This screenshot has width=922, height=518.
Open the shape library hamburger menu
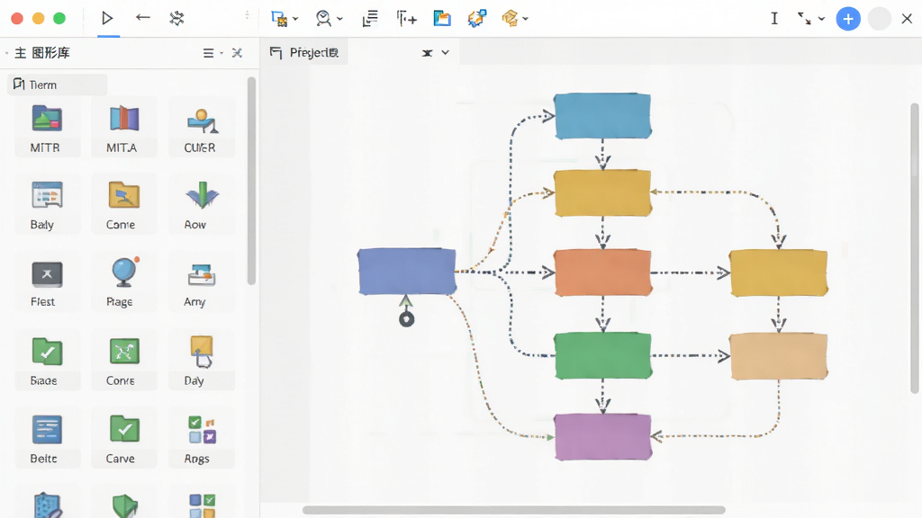[x=208, y=53]
